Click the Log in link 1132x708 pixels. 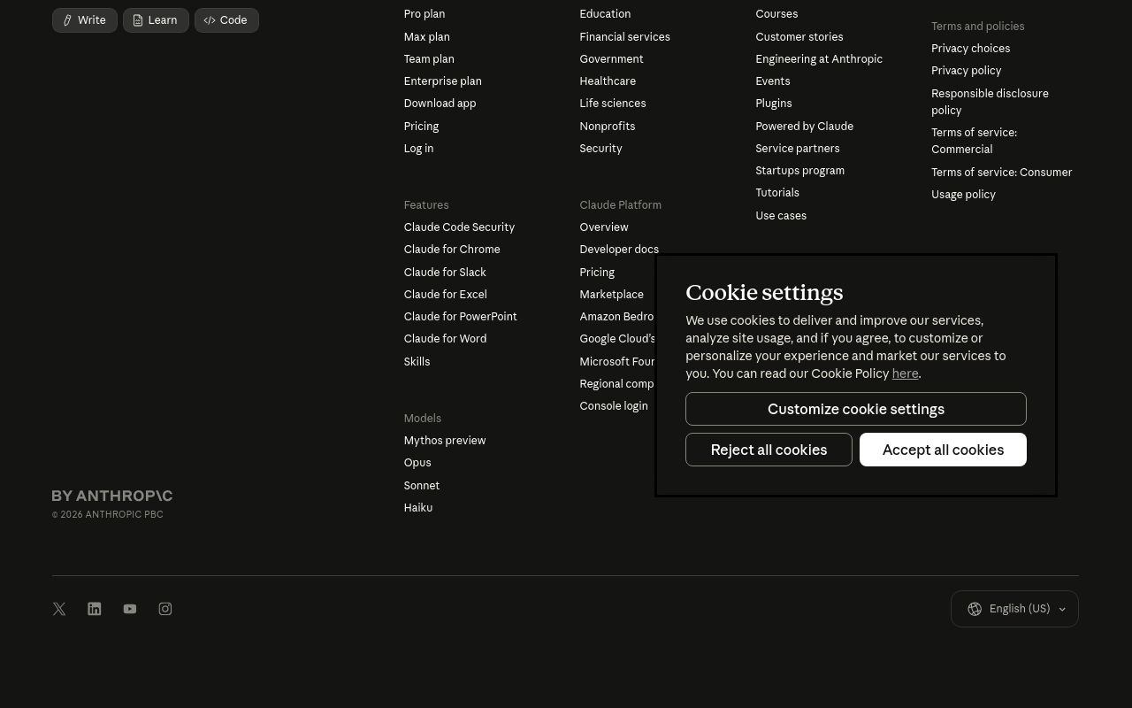418,148
